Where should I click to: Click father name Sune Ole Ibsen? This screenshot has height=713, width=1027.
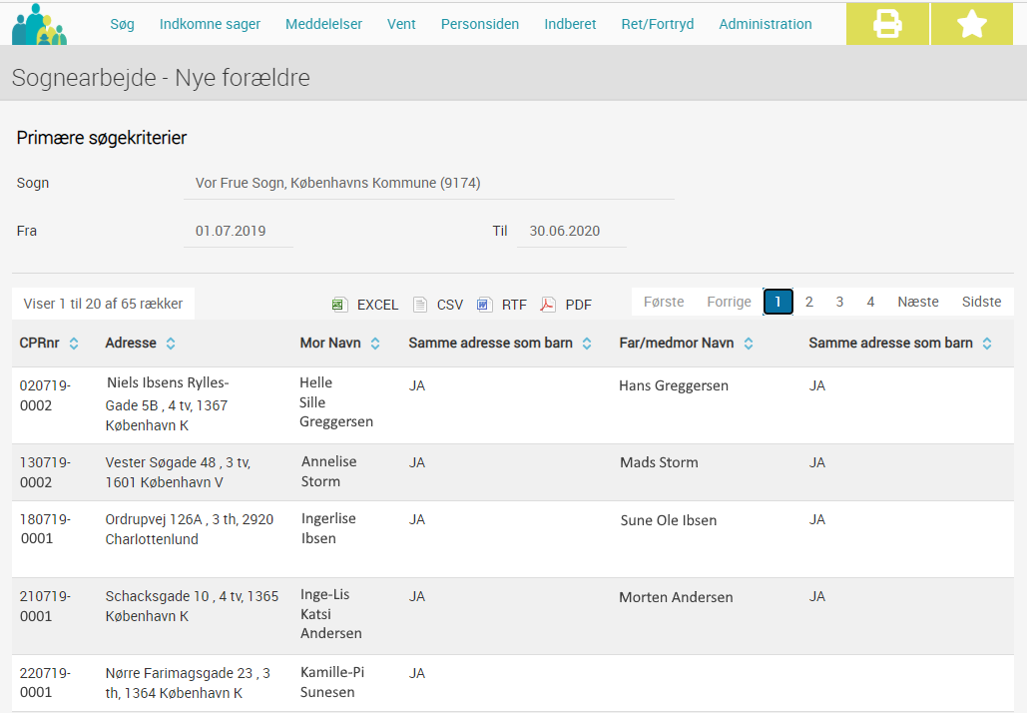point(668,520)
